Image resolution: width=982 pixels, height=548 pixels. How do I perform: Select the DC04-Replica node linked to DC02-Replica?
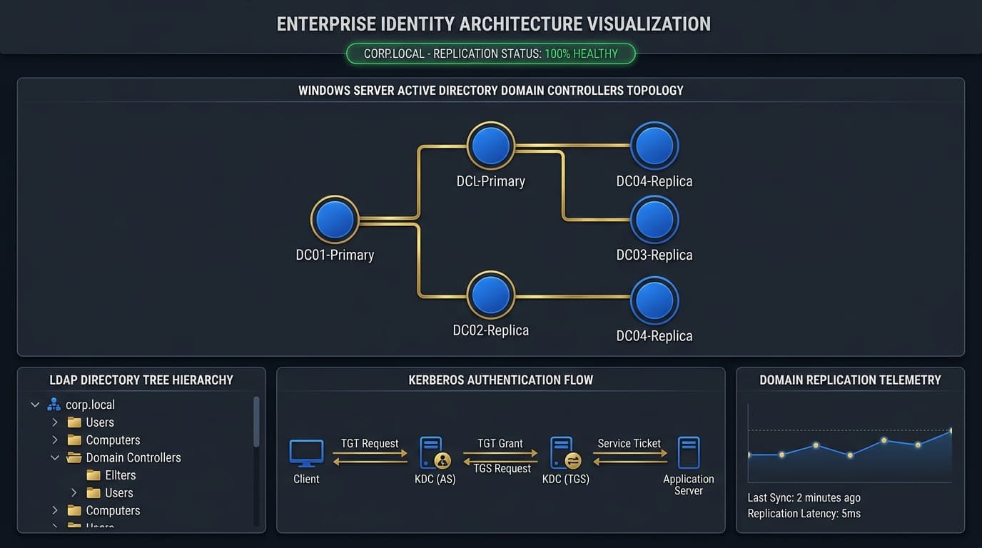[654, 300]
